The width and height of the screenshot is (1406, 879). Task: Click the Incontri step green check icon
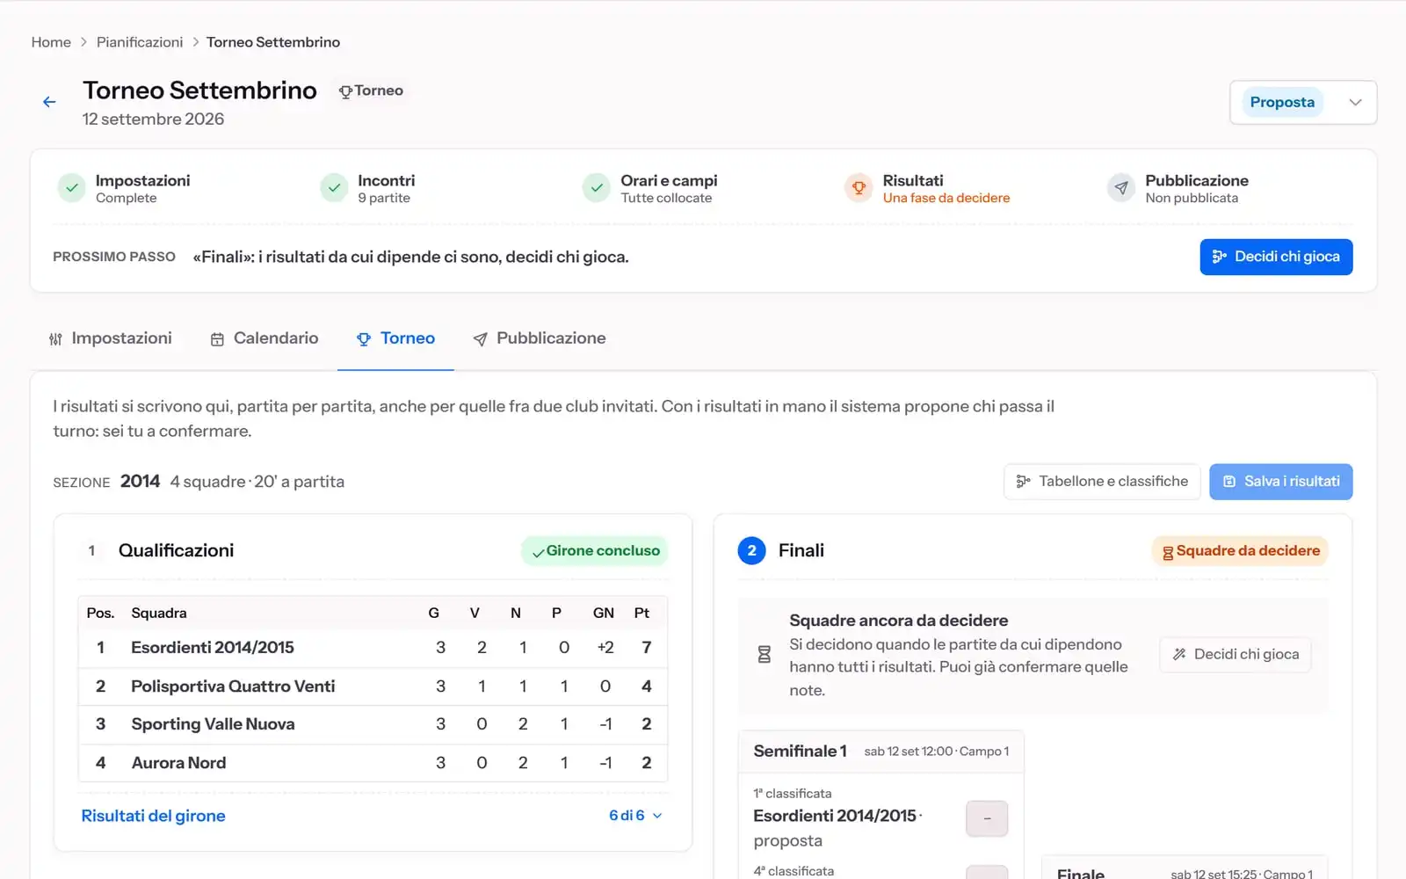coord(334,187)
